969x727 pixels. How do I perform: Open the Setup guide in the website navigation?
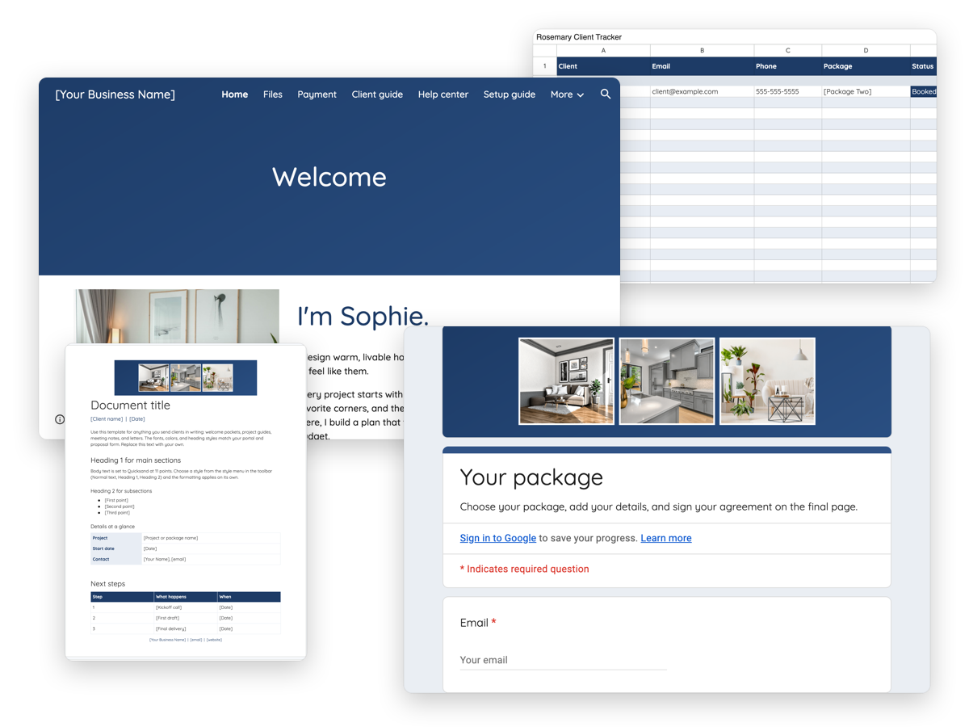[510, 95]
